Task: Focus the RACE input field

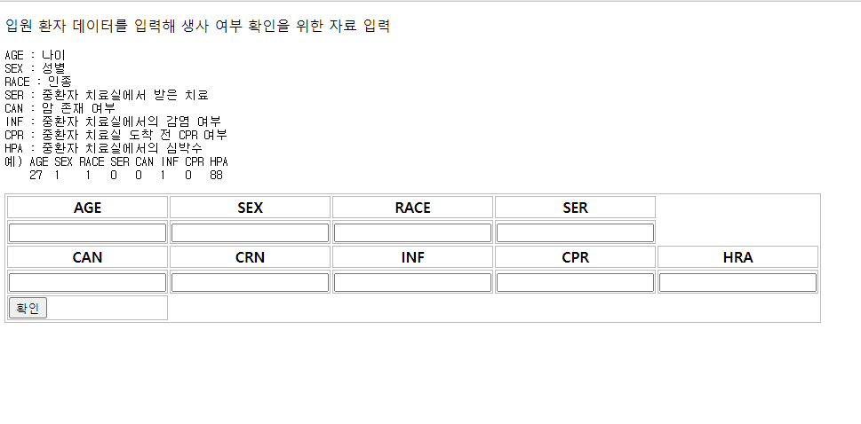Action: tap(412, 232)
